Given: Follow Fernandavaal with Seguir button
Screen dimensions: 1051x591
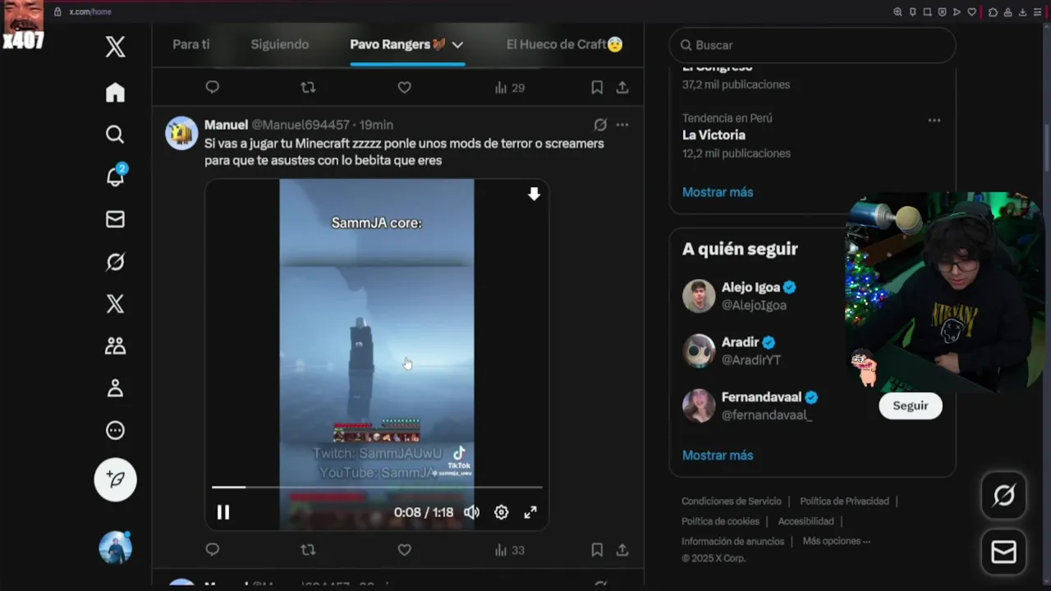Looking at the screenshot, I should [911, 405].
